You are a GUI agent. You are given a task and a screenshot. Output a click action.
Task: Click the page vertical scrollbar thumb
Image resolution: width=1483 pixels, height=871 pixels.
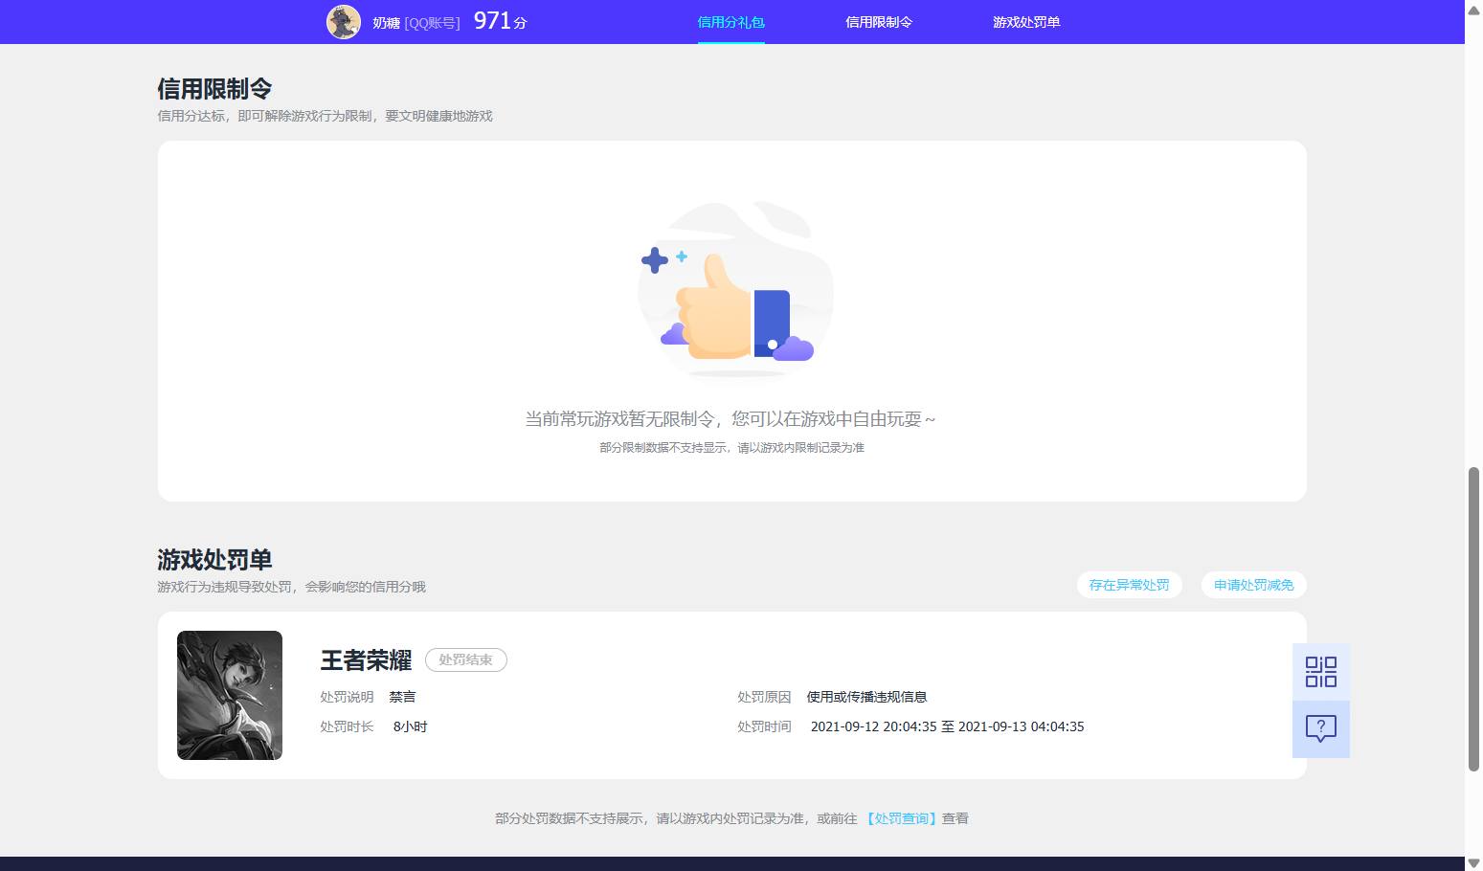tap(1473, 618)
